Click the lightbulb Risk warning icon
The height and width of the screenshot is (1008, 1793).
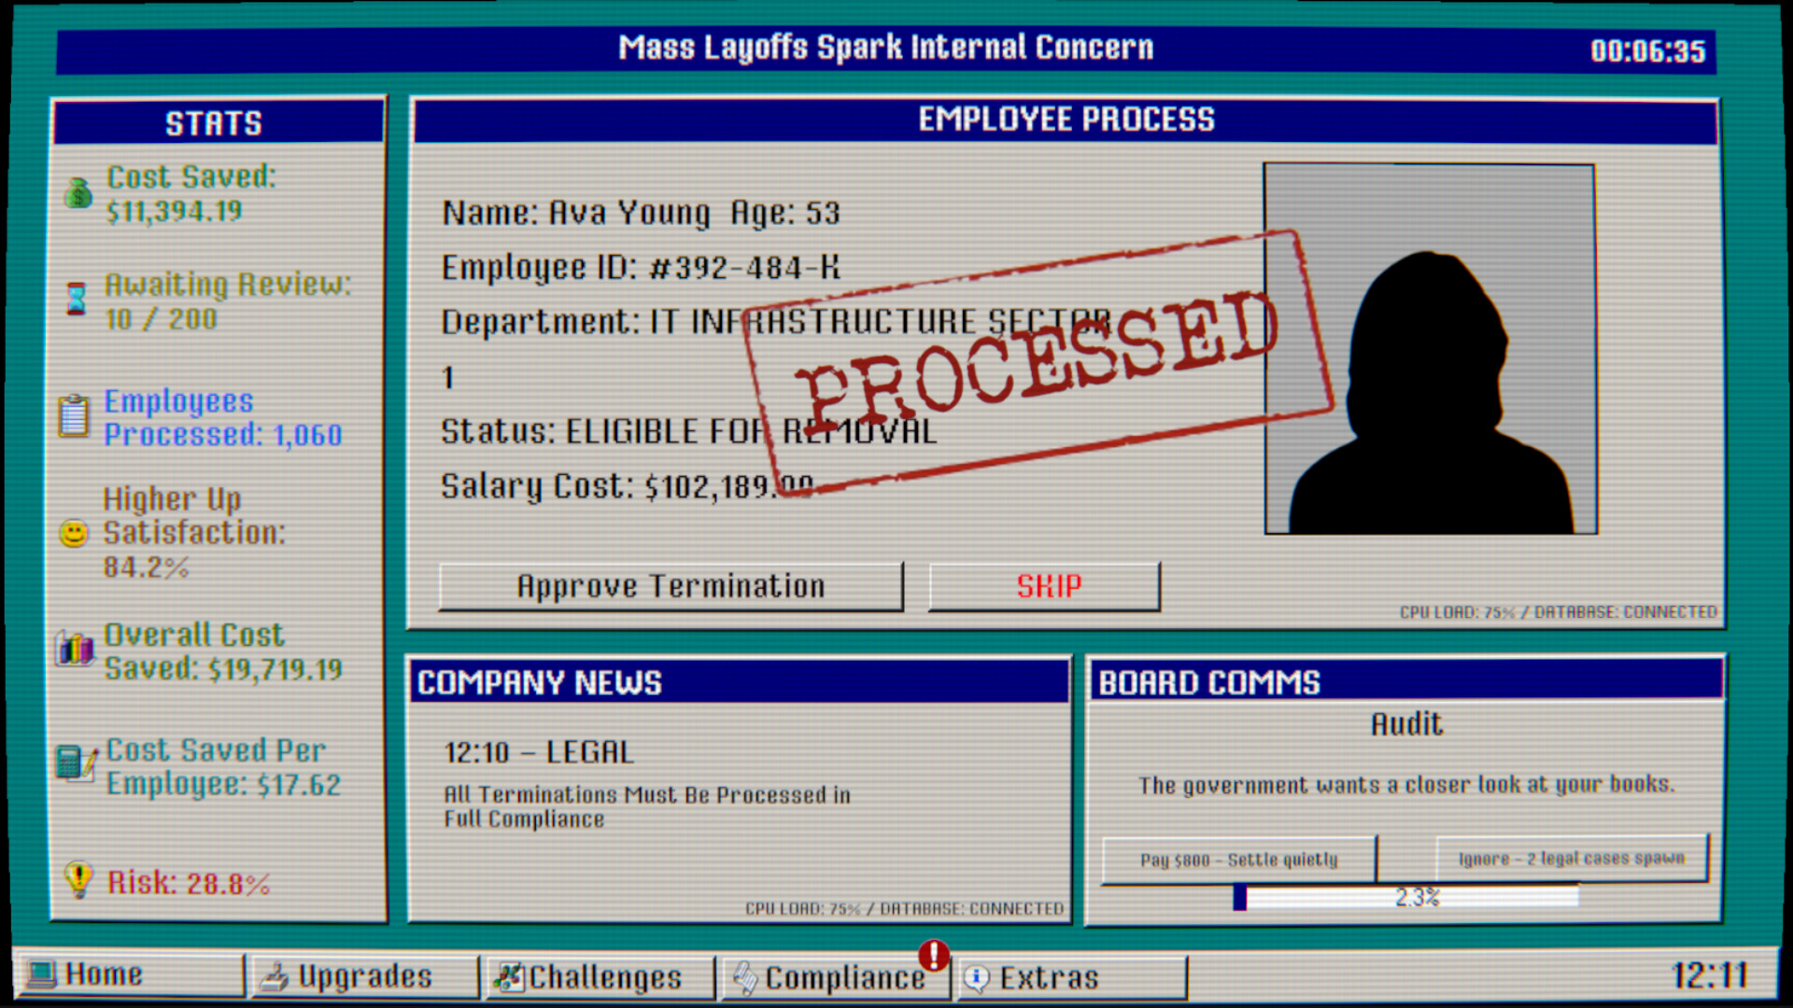(x=78, y=878)
